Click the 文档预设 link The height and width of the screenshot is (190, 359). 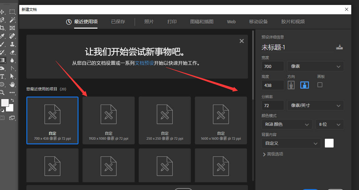click(x=144, y=63)
